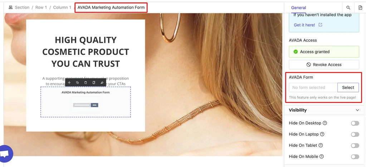Image resolution: width=366 pixels, height=167 pixels.
Task: Delete the element using trash icon
Action: 86,83
